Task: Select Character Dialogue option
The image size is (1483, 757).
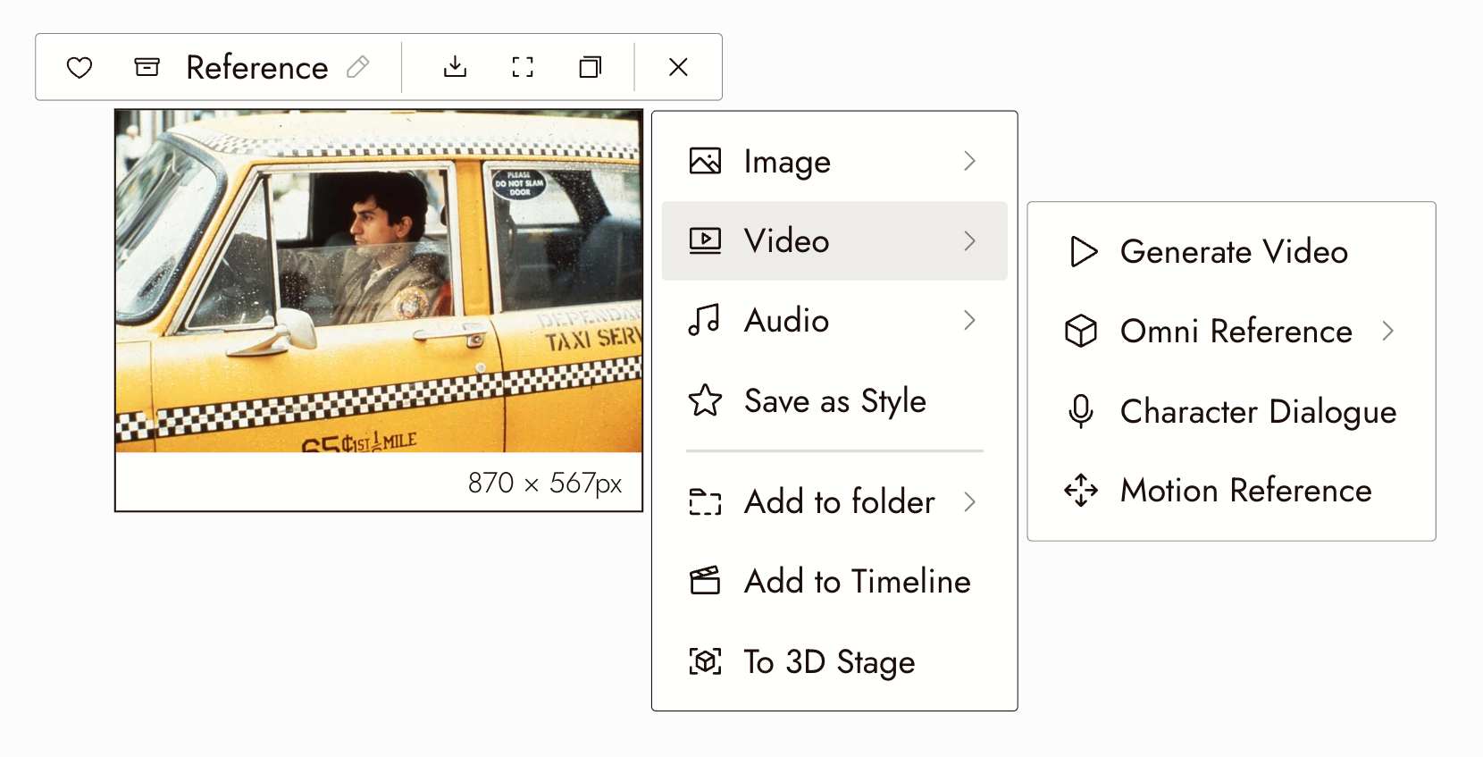Action: pyautogui.click(x=1231, y=411)
